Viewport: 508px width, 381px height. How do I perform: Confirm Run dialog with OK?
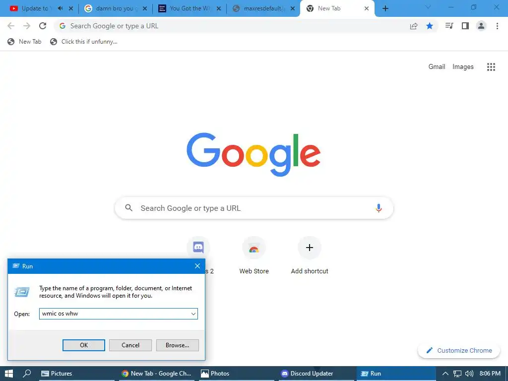[83, 345]
